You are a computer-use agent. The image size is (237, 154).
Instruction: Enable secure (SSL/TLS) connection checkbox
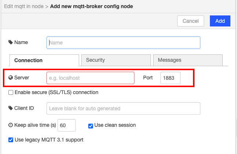(11, 92)
